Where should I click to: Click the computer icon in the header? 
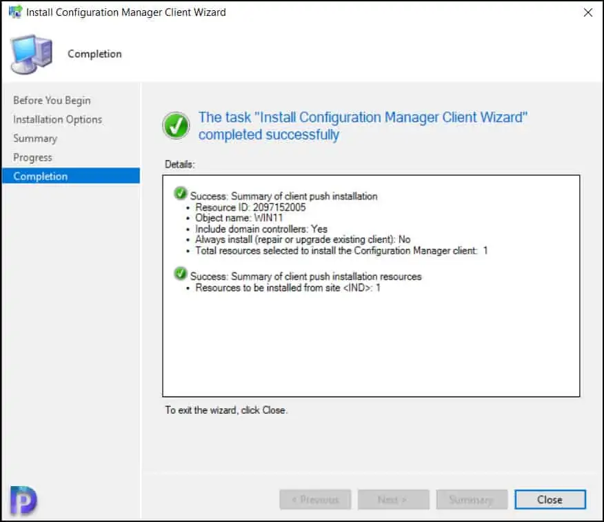pyautogui.click(x=30, y=55)
